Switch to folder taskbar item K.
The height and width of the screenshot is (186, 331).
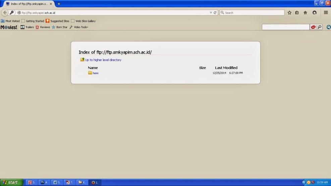pos(82,182)
